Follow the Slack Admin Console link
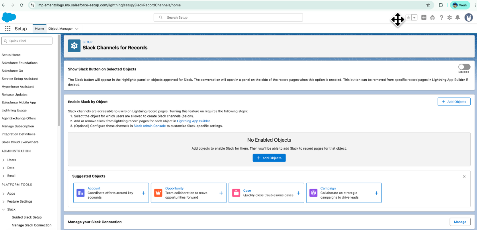Viewport: 477px width, 230px height. [x=150, y=126]
